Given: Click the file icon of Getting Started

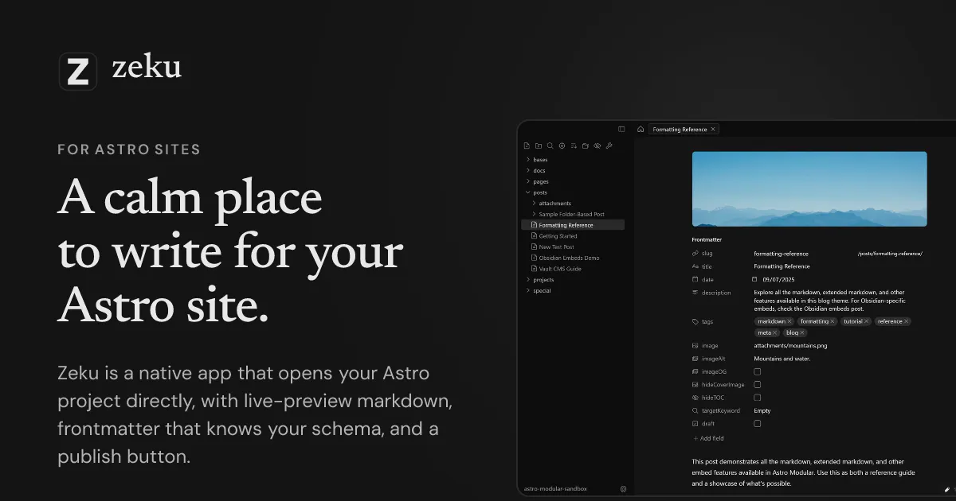Looking at the screenshot, I should 534,236.
